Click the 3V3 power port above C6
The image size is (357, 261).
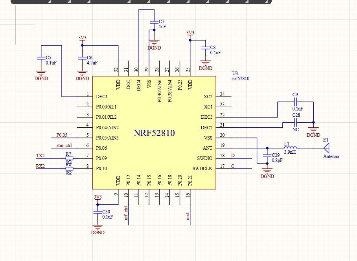coord(81,39)
